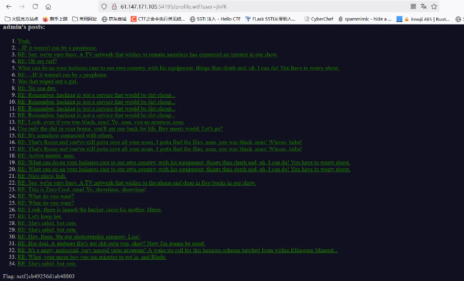Image resolution: width=464 pixels, height=281 pixels.
Task: Click the translate page icon
Action: (x=424, y=6)
